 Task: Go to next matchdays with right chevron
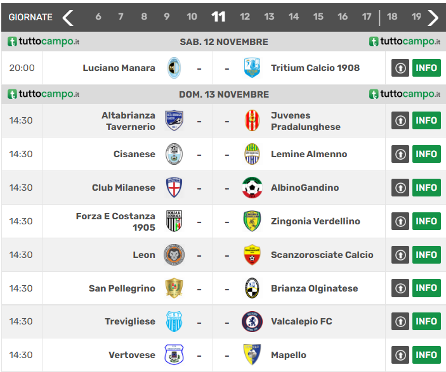pyautogui.click(x=433, y=17)
